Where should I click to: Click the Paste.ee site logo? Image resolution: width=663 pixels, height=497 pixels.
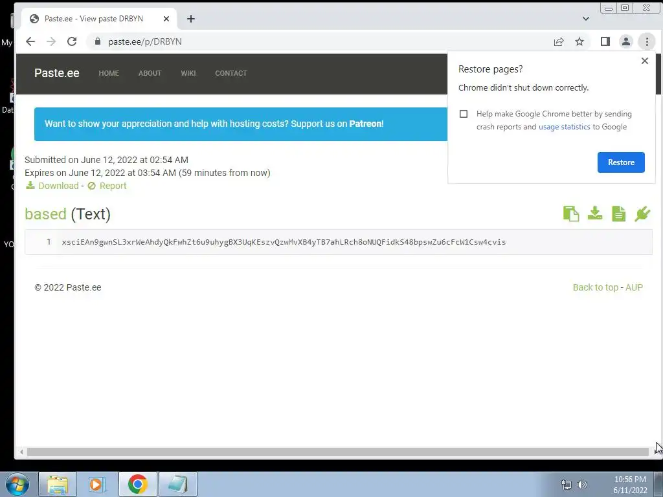tap(57, 72)
